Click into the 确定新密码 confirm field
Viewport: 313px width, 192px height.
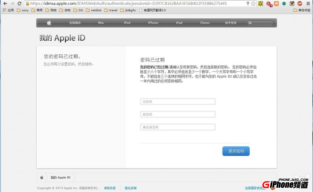178,127
